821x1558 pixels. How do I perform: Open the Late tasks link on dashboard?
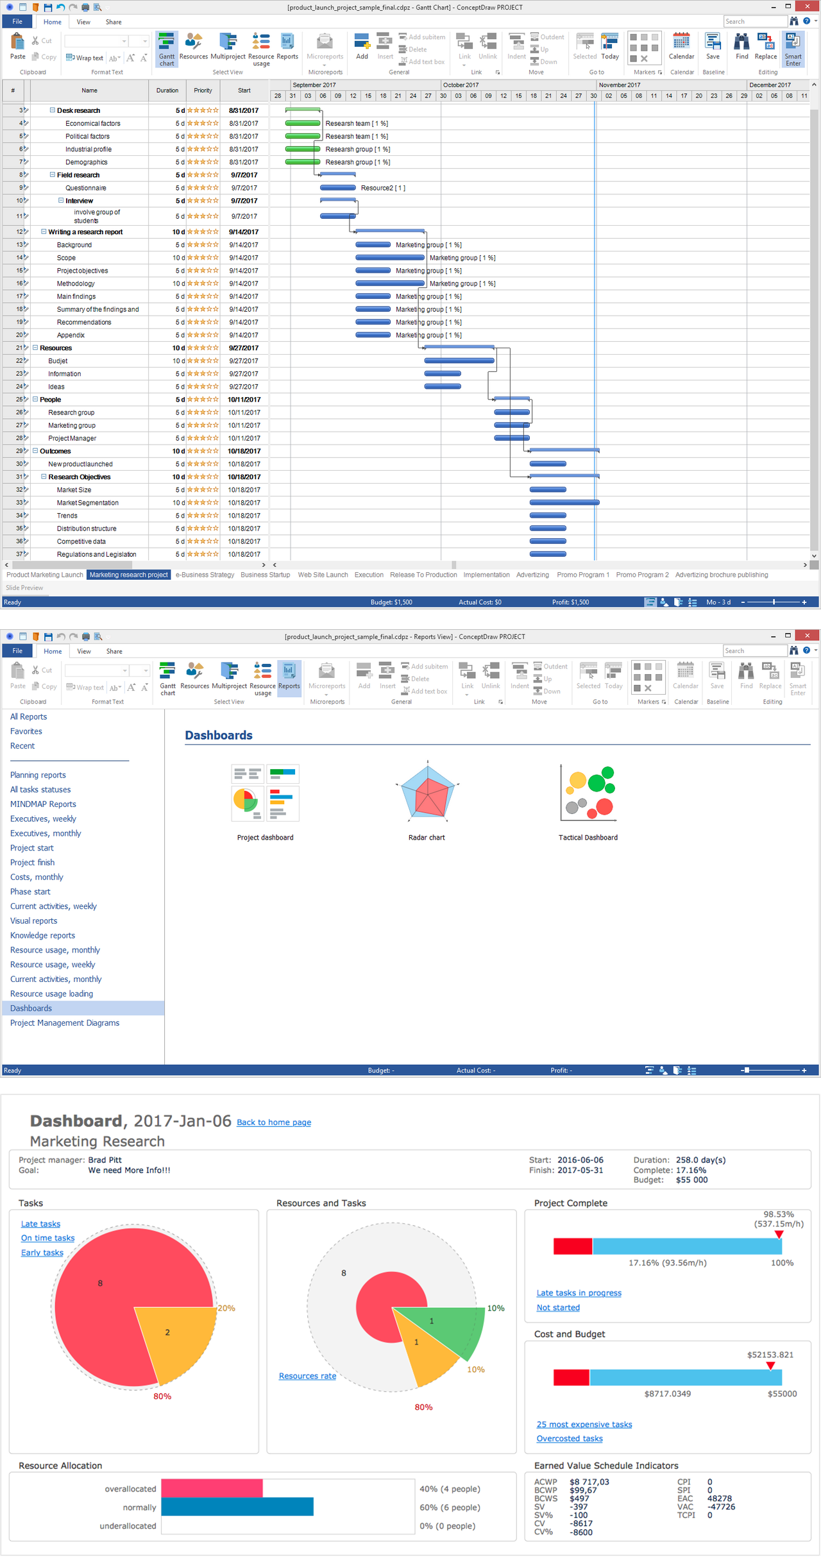pyautogui.click(x=40, y=1224)
